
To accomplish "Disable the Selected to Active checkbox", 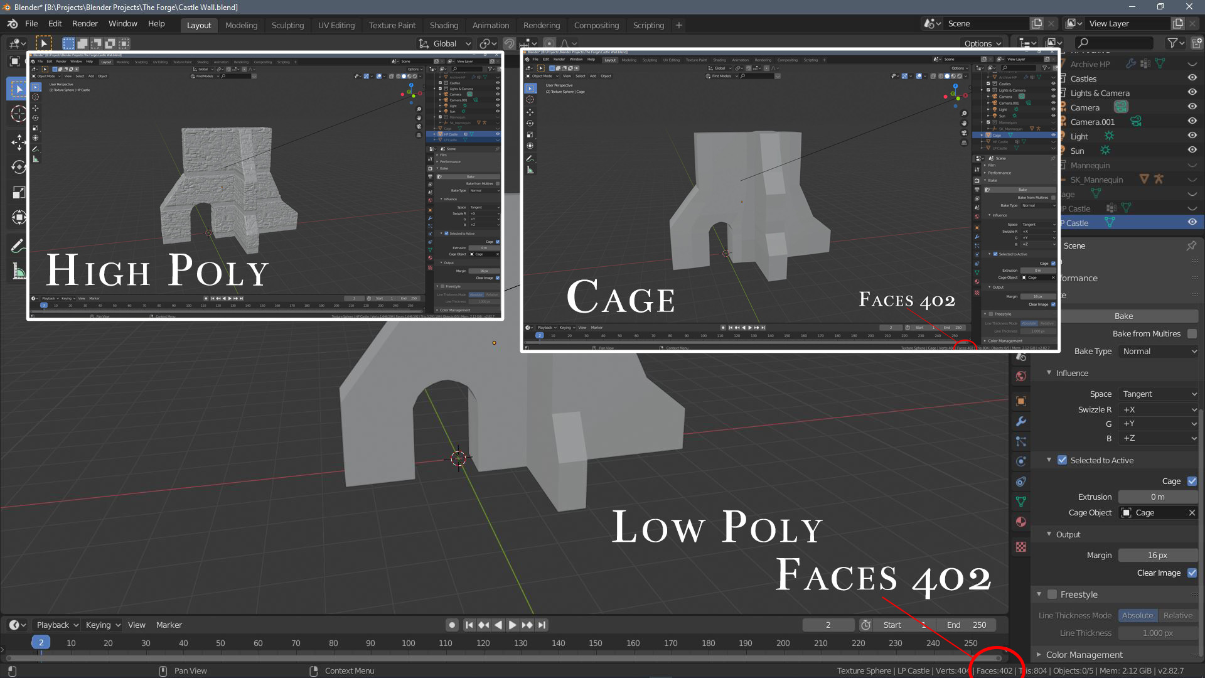I will (x=1061, y=460).
